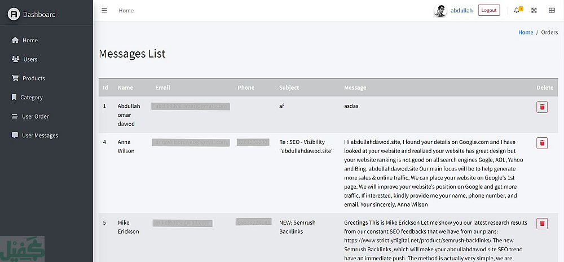The image size is (564, 262).
Task: Click the Home breadcrumb link
Action: tap(526, 32)
